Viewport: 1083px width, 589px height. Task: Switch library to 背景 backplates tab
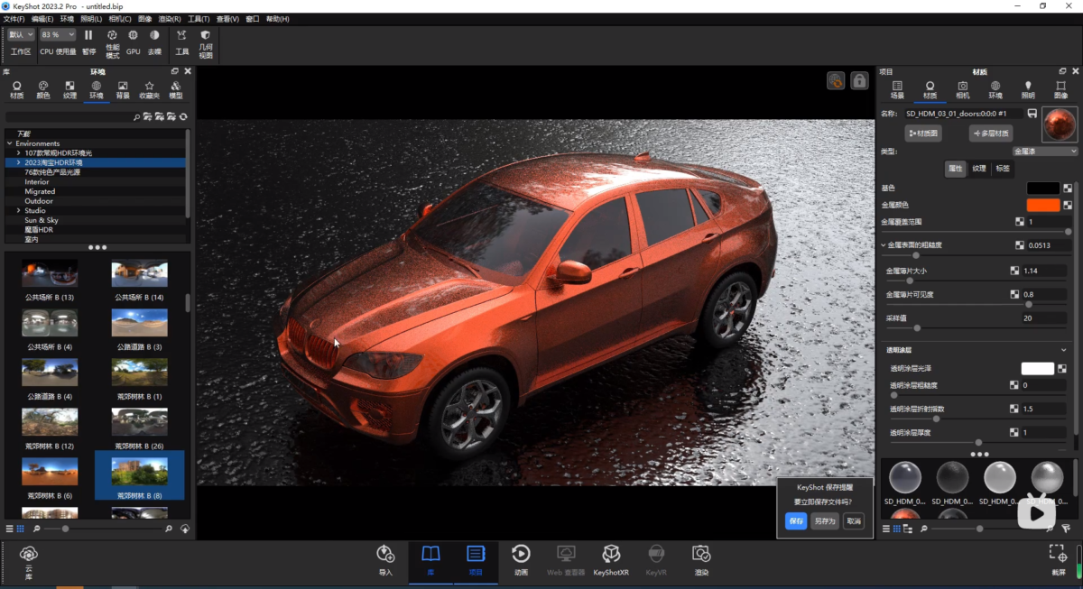pos(123,90)
